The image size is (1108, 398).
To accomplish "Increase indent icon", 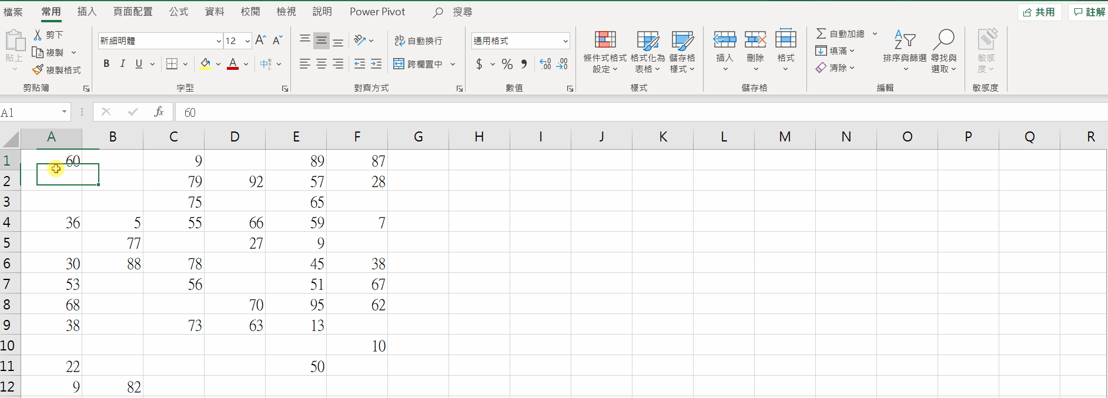I will point(376,64).
